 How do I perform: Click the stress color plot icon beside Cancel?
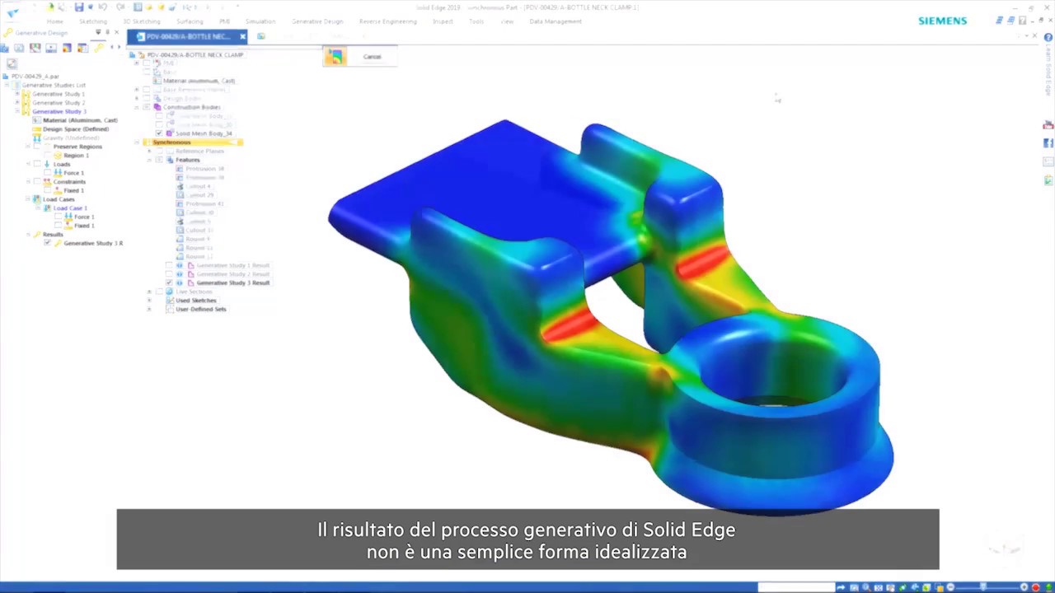tap(335, 56)
